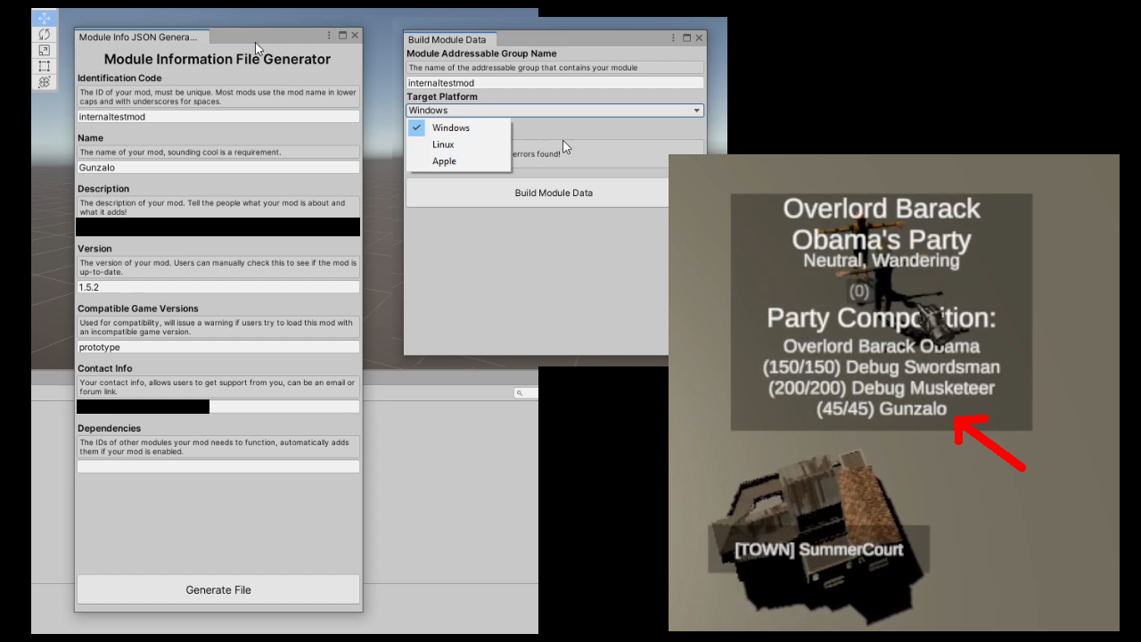Open Build Module Data window kebab menu
Image resolution: width=1141 pixels, height=642 pixels.
pos(673,38)
